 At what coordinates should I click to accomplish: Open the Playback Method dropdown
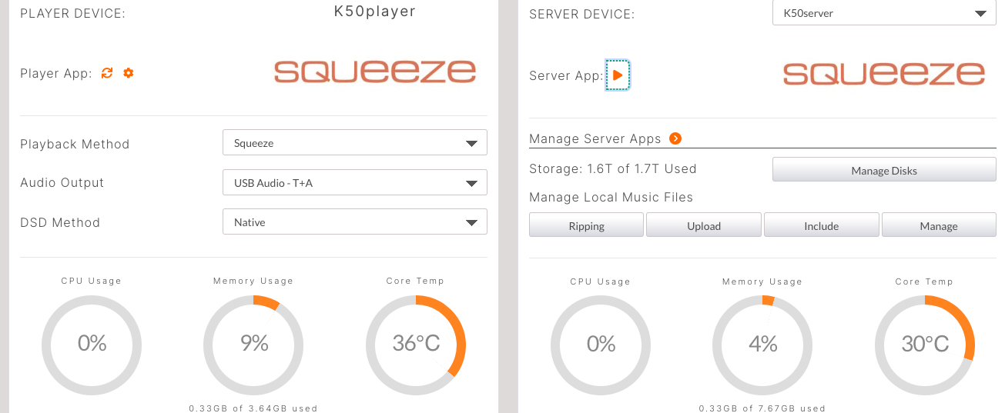(x=354, y=143)
